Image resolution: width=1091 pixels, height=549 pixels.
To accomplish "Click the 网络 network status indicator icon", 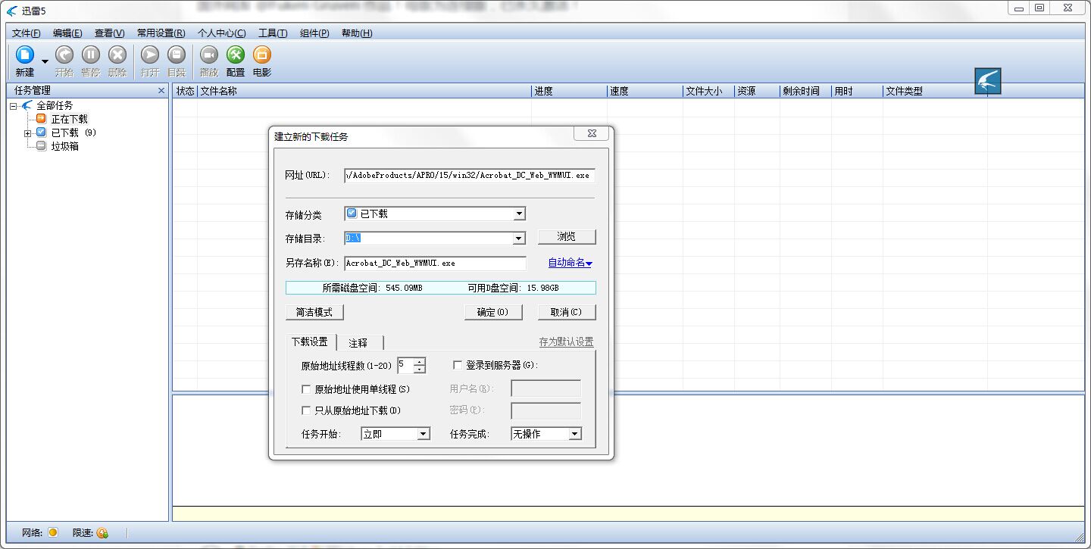I will [x=52, y=533].
